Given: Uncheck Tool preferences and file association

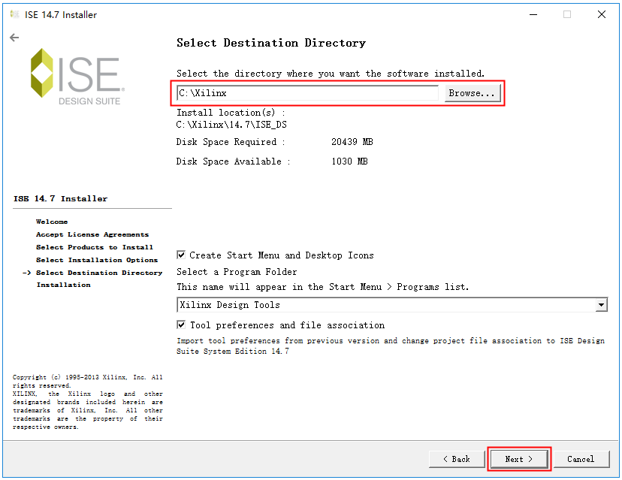Looking at the screenshot, I should (x=181, y=325).
